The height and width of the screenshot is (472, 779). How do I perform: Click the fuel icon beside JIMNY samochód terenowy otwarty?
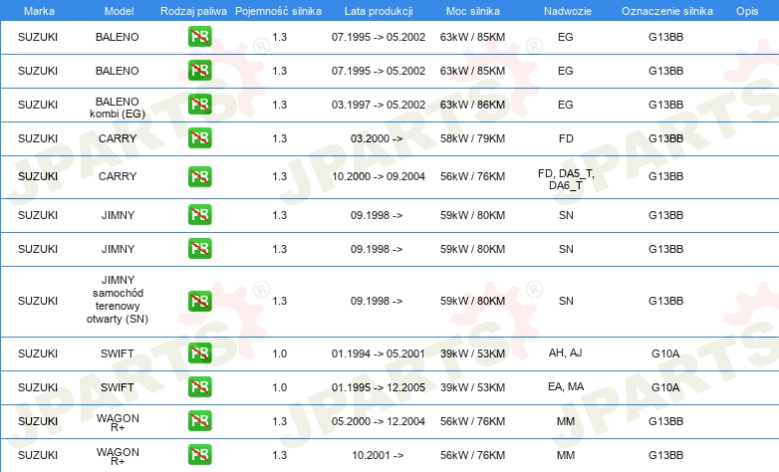(x=199, y=301)
